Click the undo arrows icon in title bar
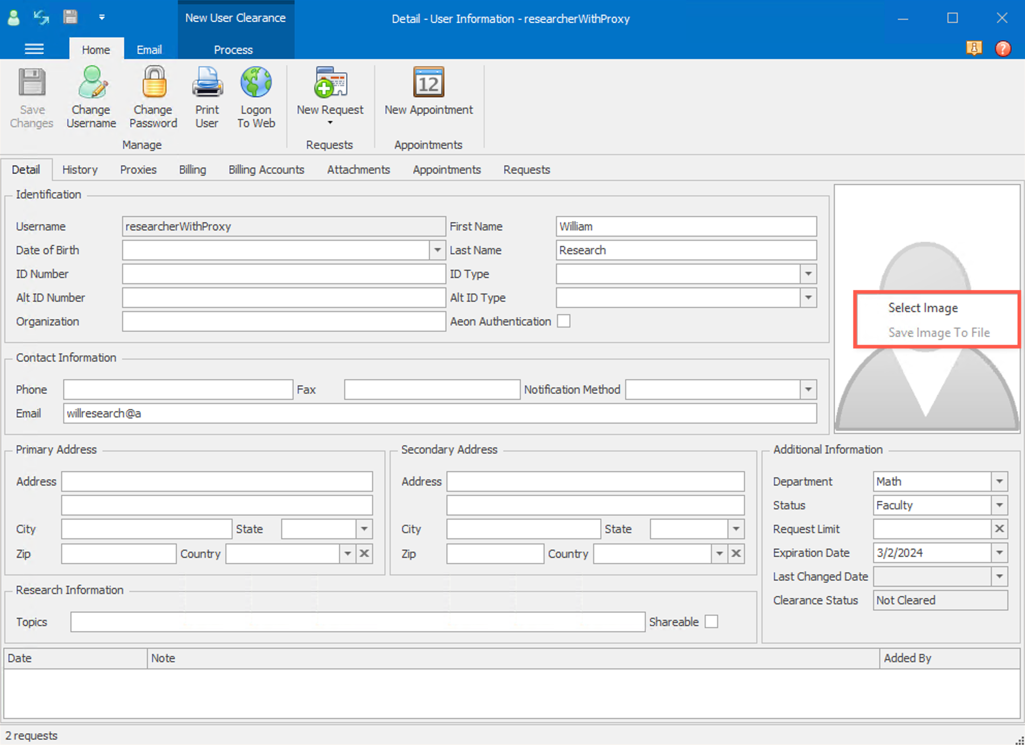 tap(41, 18)
